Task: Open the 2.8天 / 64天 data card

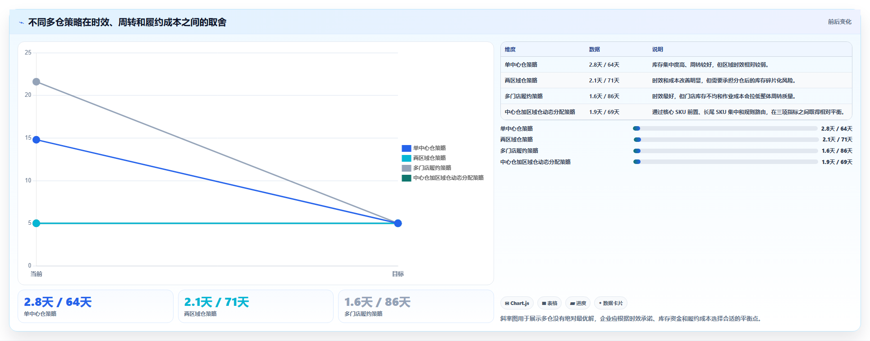Action: coord(96,306)
